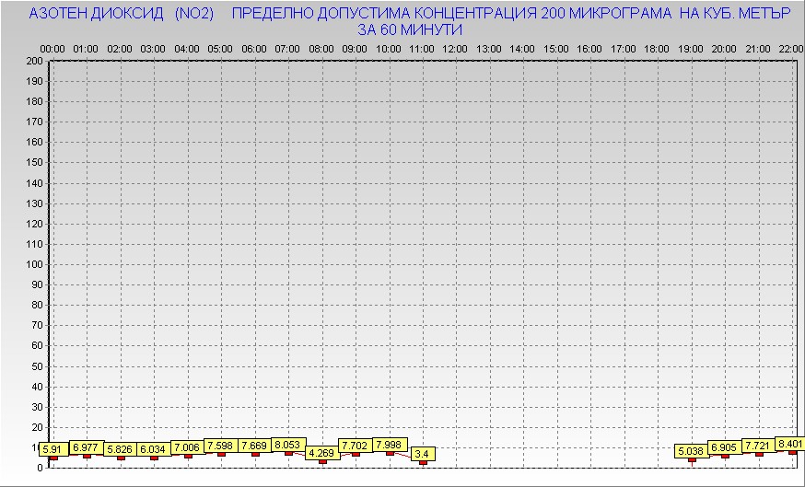The image size is (805, 487).
Task: Select the 6.977 data label
Action: [x=87, y=447]
